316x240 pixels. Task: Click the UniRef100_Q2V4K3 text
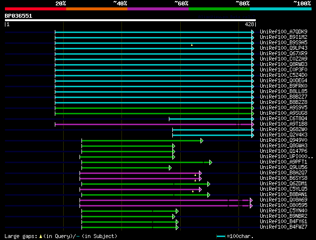point(283,135)
